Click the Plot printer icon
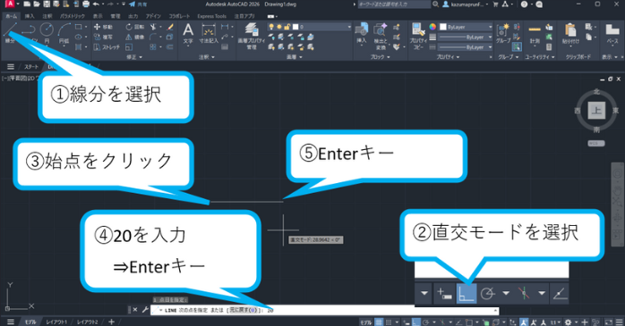The width and height of the screenshot is (625, 326). tap(86, 4)
